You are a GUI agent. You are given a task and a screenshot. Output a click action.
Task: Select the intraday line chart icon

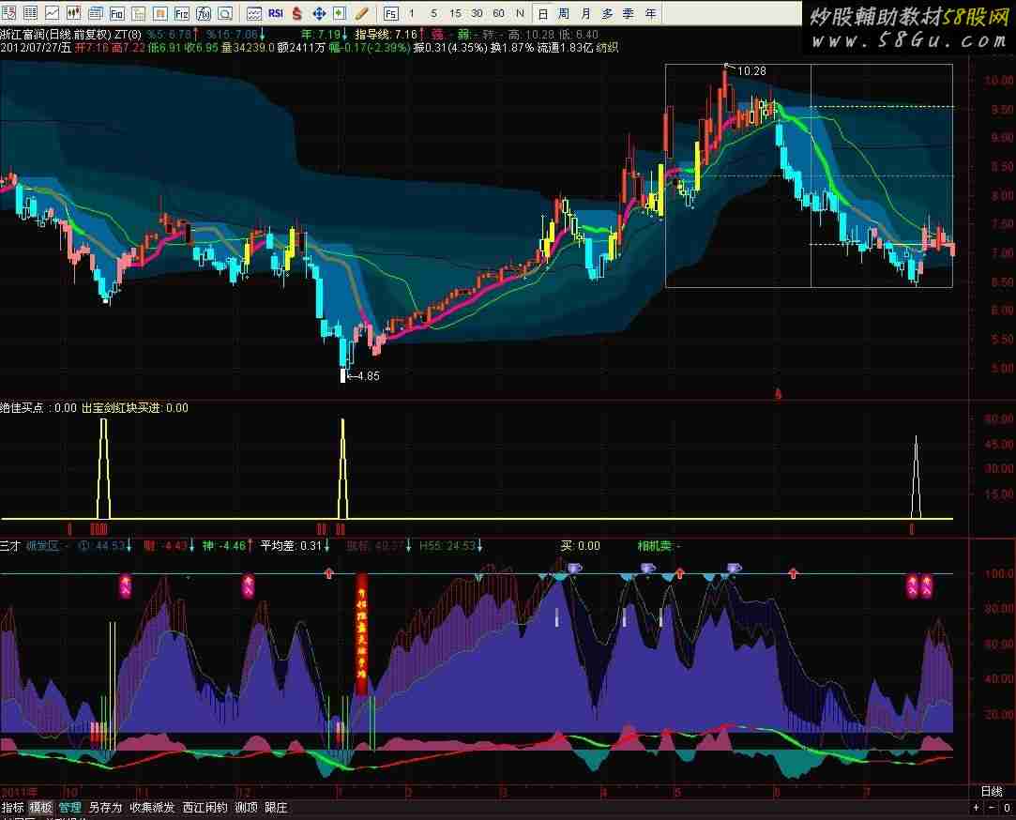pyautogui.click(x=52, y=13)
